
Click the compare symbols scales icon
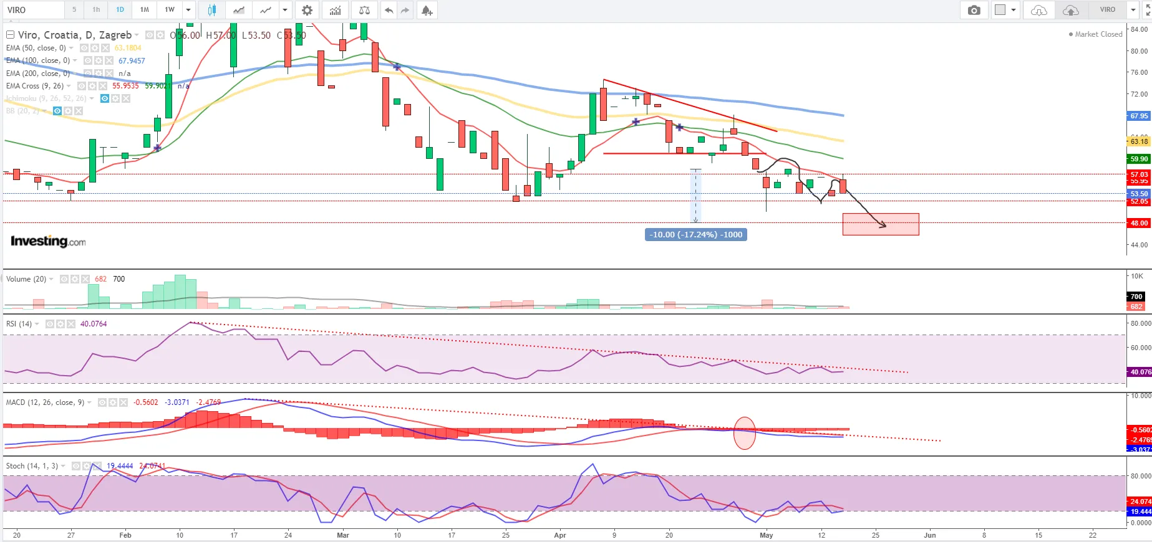click(x=364, y=10)
